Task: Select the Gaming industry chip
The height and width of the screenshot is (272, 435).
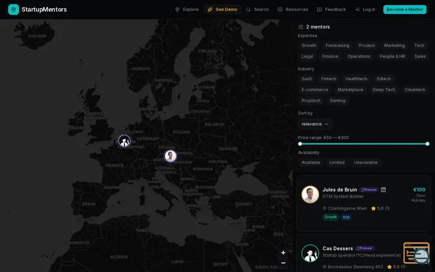Action: (337, 101)
